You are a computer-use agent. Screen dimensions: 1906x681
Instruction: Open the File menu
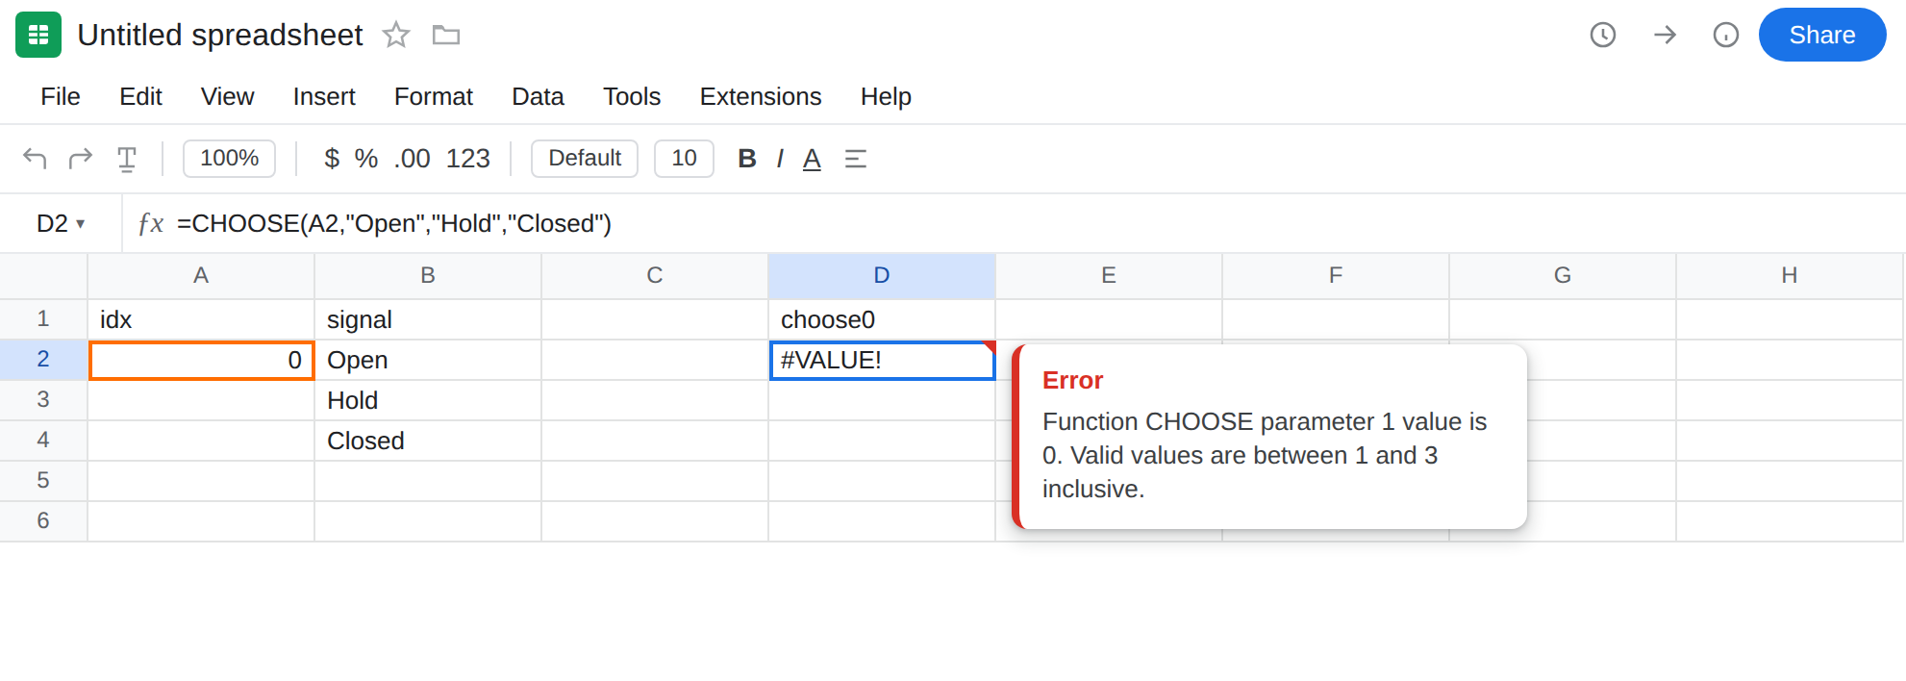click(x=61, y=96)
